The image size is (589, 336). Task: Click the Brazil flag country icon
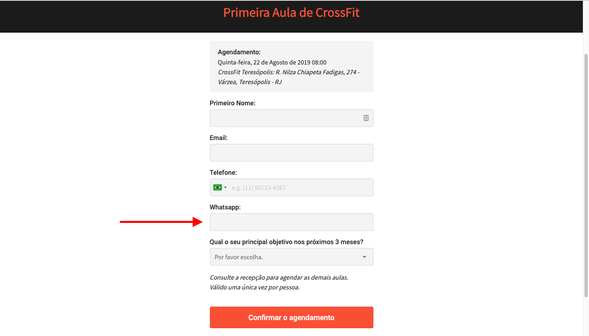217,187
